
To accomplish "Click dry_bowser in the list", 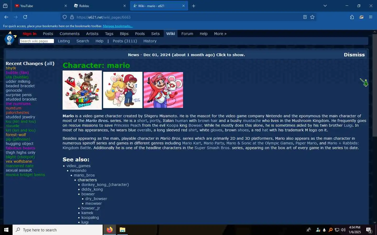I will click(96, 199).
